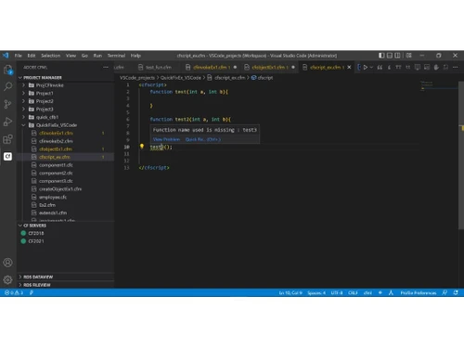
Task: Open the Help menu
Action: (135, 56)
